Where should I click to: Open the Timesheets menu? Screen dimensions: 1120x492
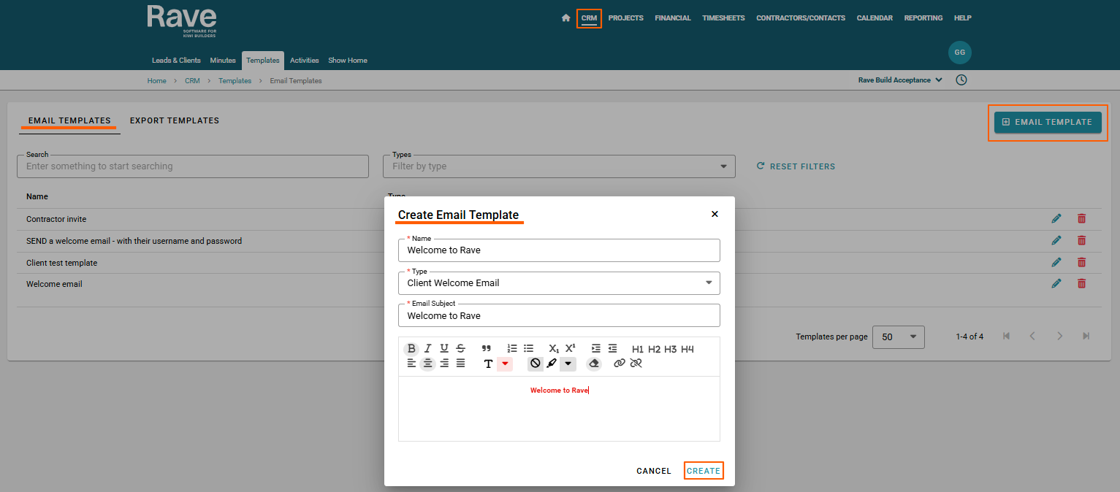coord(723,18)
